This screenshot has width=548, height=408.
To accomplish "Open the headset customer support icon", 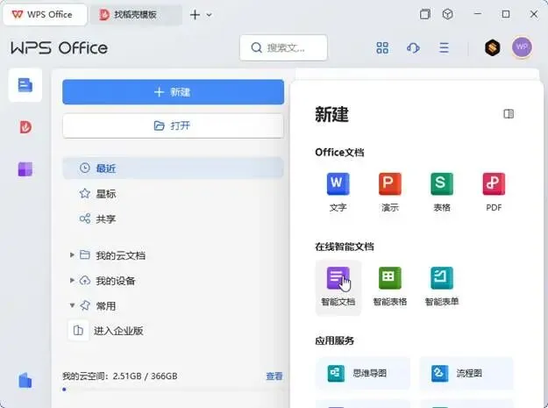I will [413, 48].
